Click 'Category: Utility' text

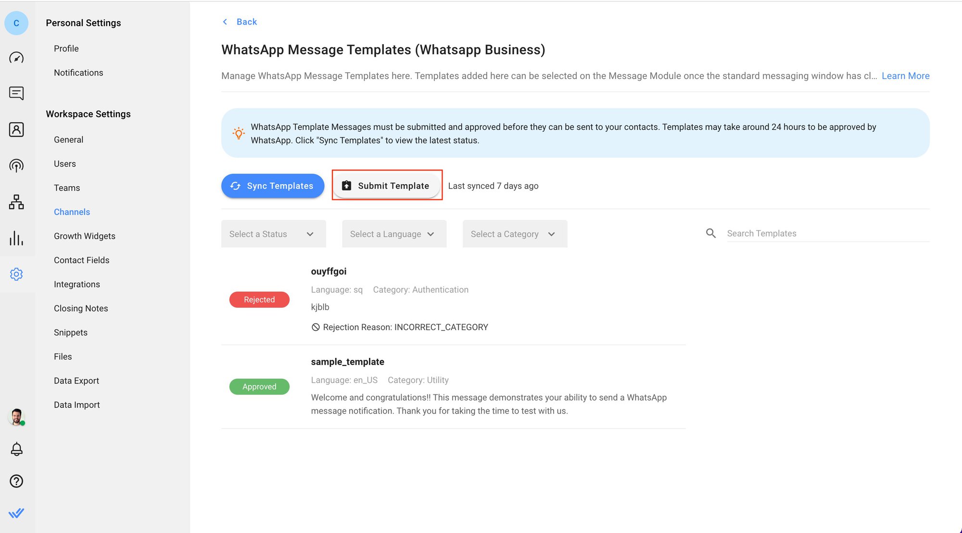418,380
